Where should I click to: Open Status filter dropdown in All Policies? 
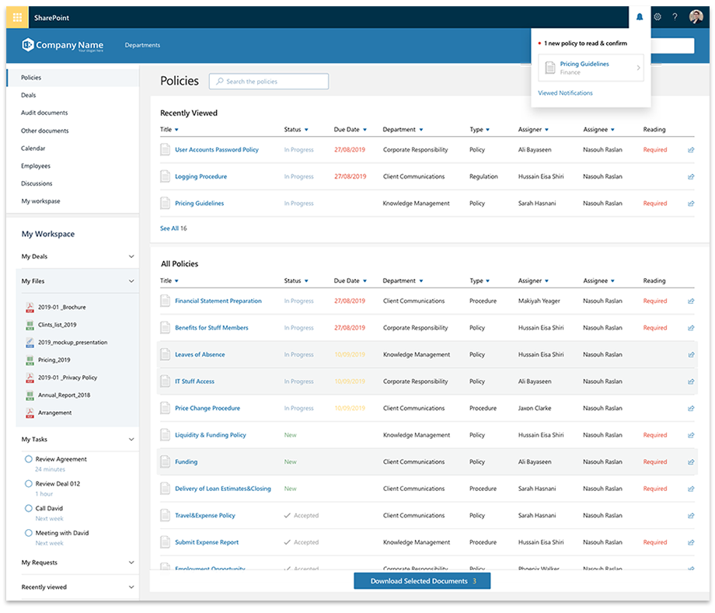306,281
